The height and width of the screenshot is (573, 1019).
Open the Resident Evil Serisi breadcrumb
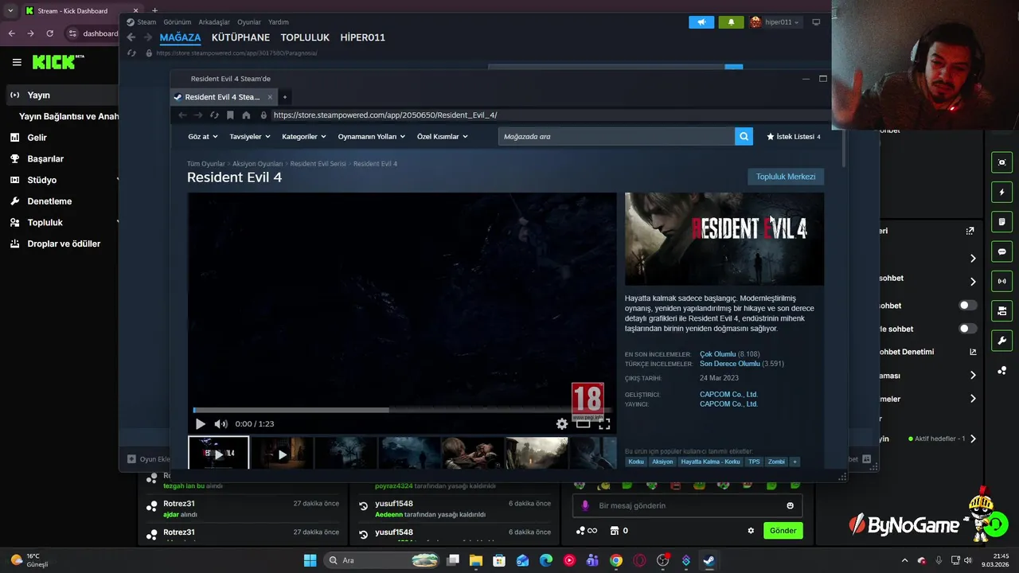(x=318, y=164)
